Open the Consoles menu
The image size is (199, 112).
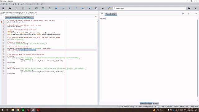pos(25,4)
